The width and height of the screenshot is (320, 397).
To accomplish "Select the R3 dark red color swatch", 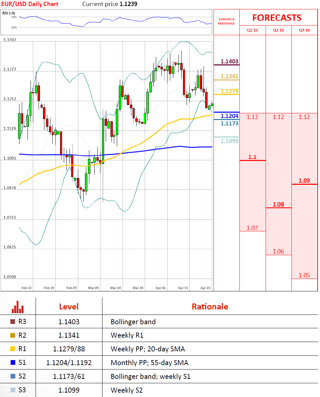I will [x=13, y=322].
